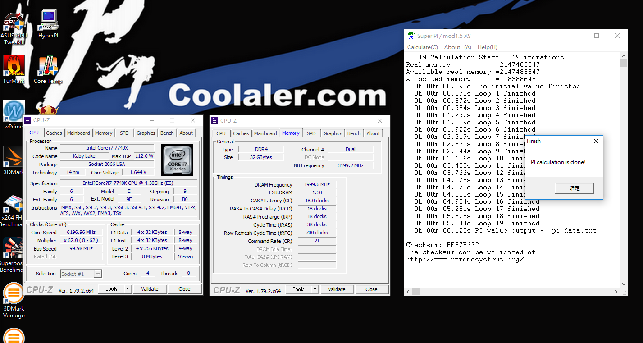Open the wPrime desktop icon

click(14, 114)
